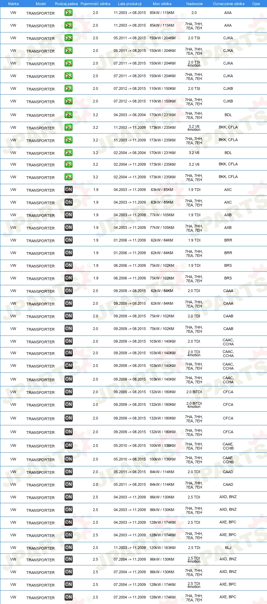The width and height of the screenshot is (267, 604).
Task: Click the 84kW / 114KM cell in the 2.0 TDI row
Action: pos(162,472)
